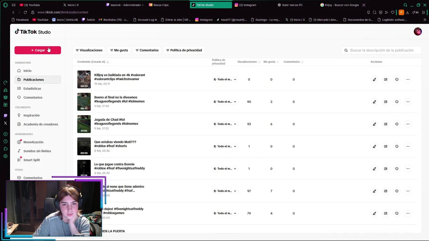Open player icon in Opera sidebar
Image resolution: width=429 pixels, height=241 pixels.
(x=5, y=134)
